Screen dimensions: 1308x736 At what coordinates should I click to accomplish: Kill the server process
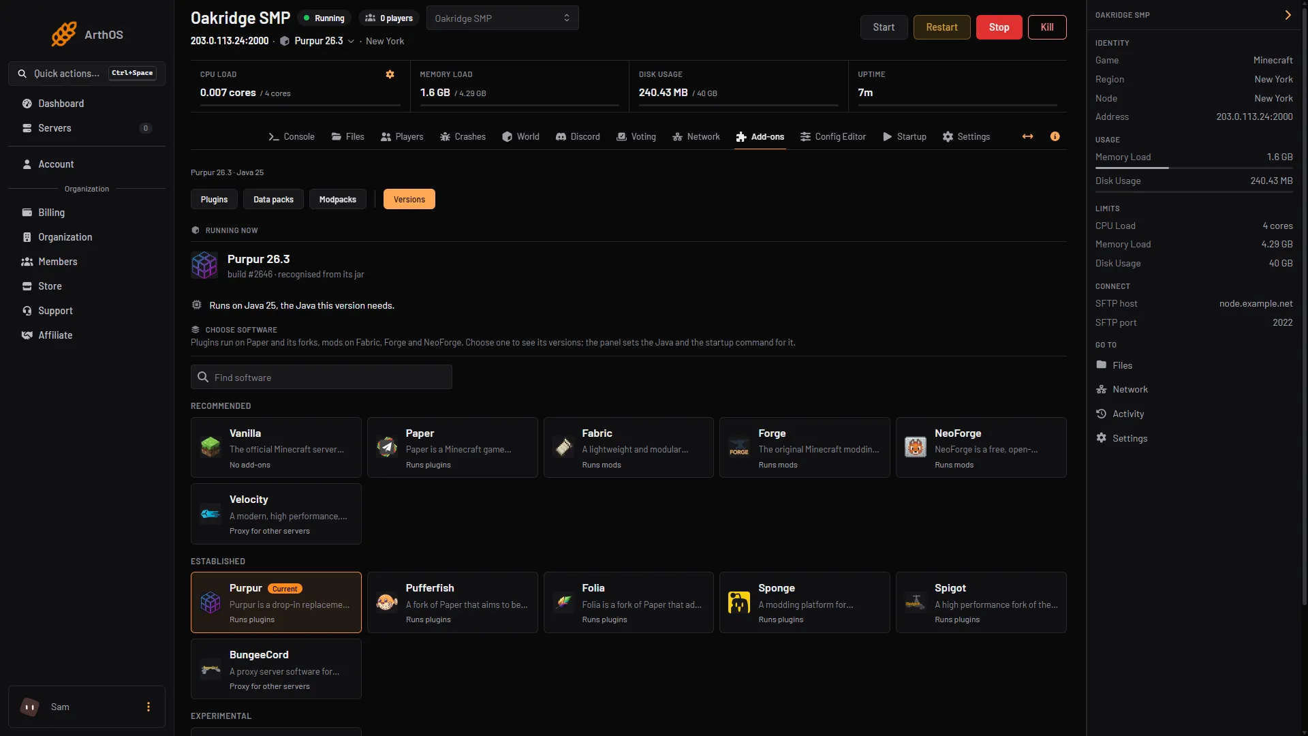click(x=1047, y=27)
